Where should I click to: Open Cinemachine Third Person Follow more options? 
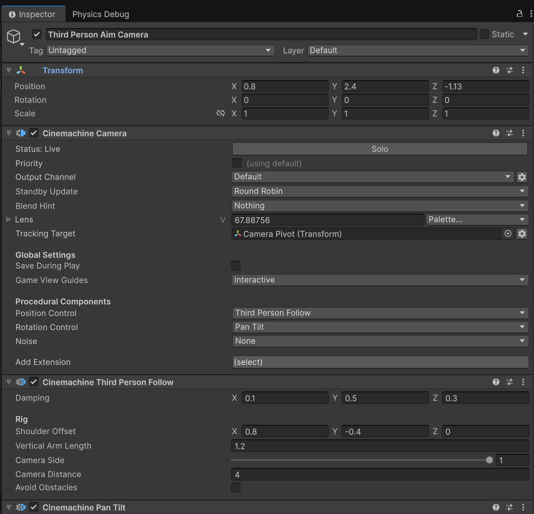point(523,382)
